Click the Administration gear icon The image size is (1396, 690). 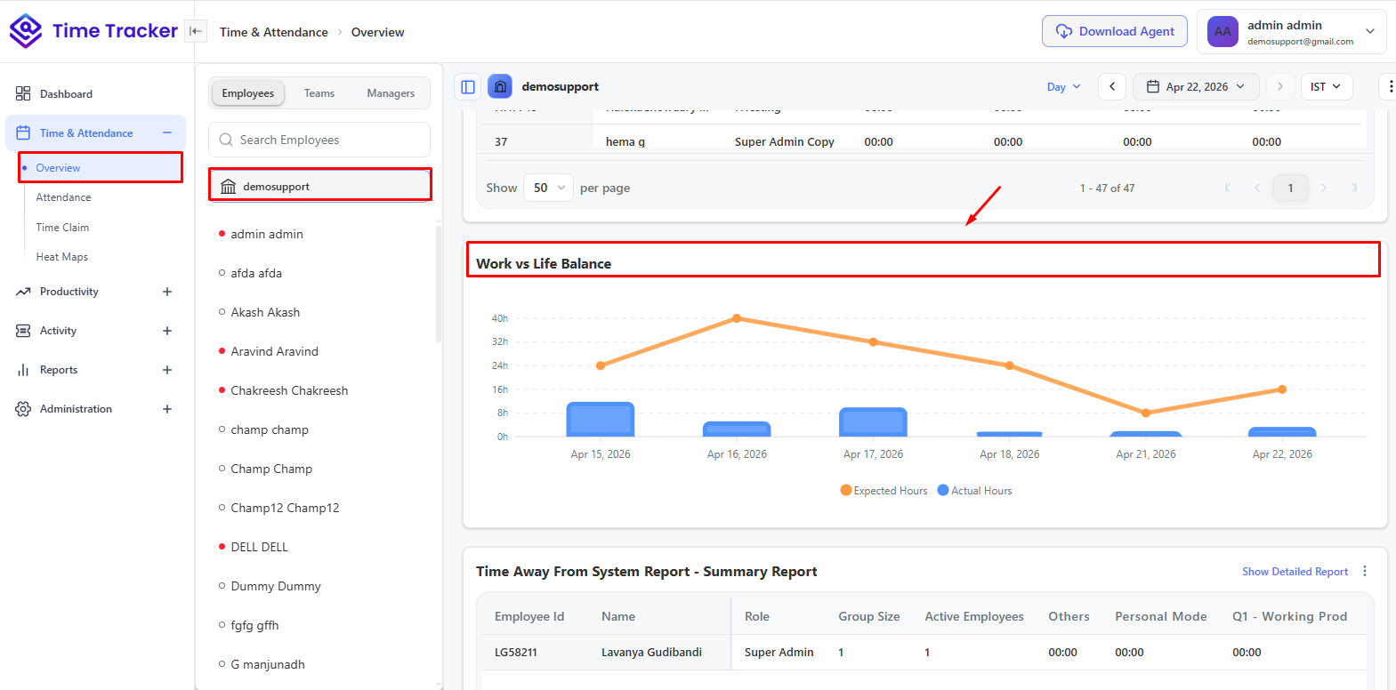point(23,409)
